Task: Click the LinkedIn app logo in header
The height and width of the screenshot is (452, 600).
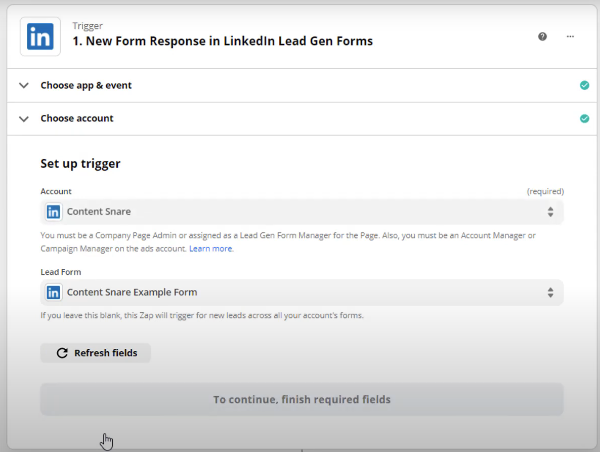Action: coord(40,36)
